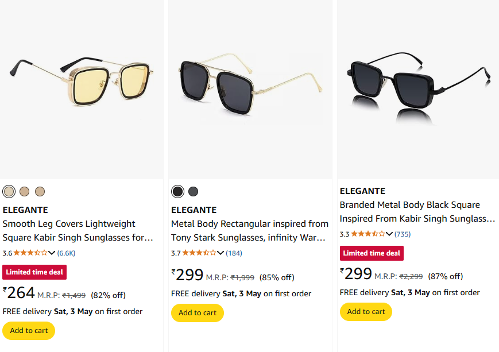The width and height of the screenshot is (499, 352).
Task: Pick third tan color swatch for Kabir Singh sunglasses
Action: pyautogui.click(x=40, y=191)
